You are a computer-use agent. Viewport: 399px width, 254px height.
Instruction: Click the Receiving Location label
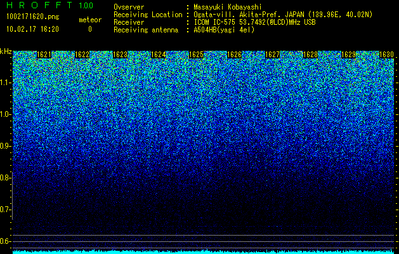tap(148, 15)
